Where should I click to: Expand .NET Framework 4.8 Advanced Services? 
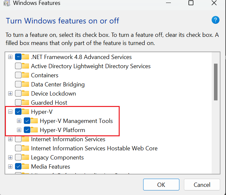(x=10, y=57)
